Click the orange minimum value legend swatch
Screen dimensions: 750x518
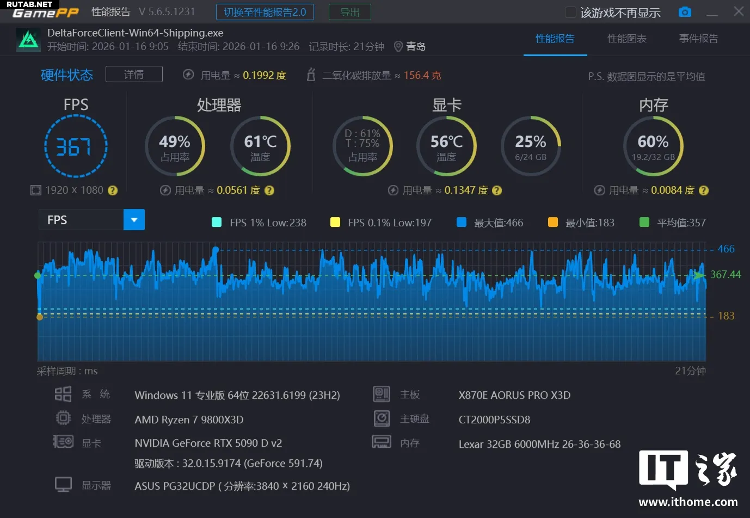tap(553, 222)
